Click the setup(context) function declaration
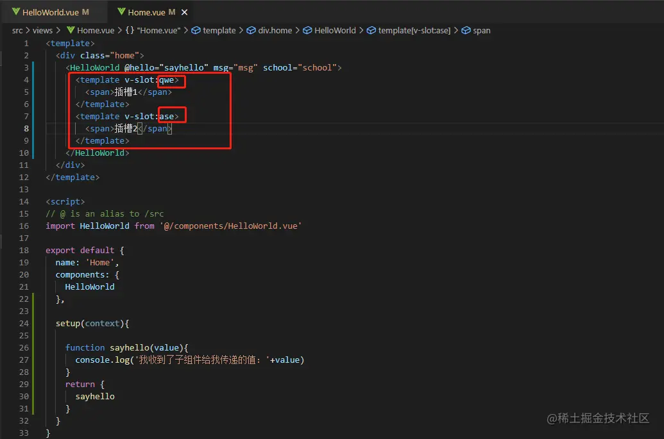Image resolution: width=664 pixels, height=439 pixels. (92, 324)
